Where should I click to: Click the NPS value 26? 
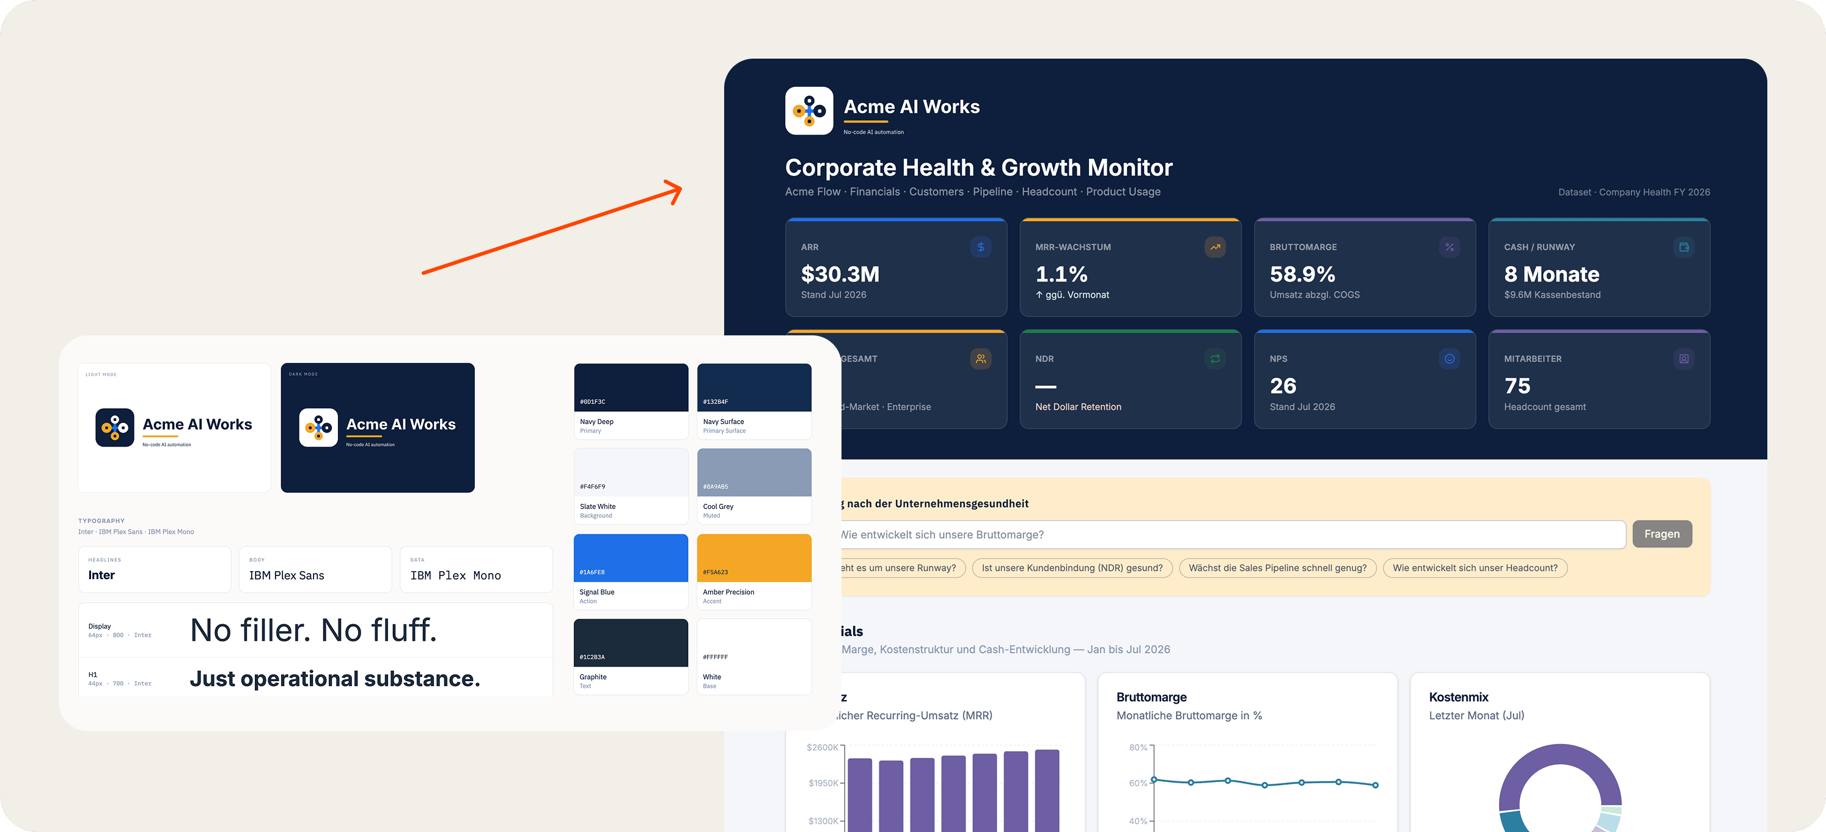coord(1283,385)
